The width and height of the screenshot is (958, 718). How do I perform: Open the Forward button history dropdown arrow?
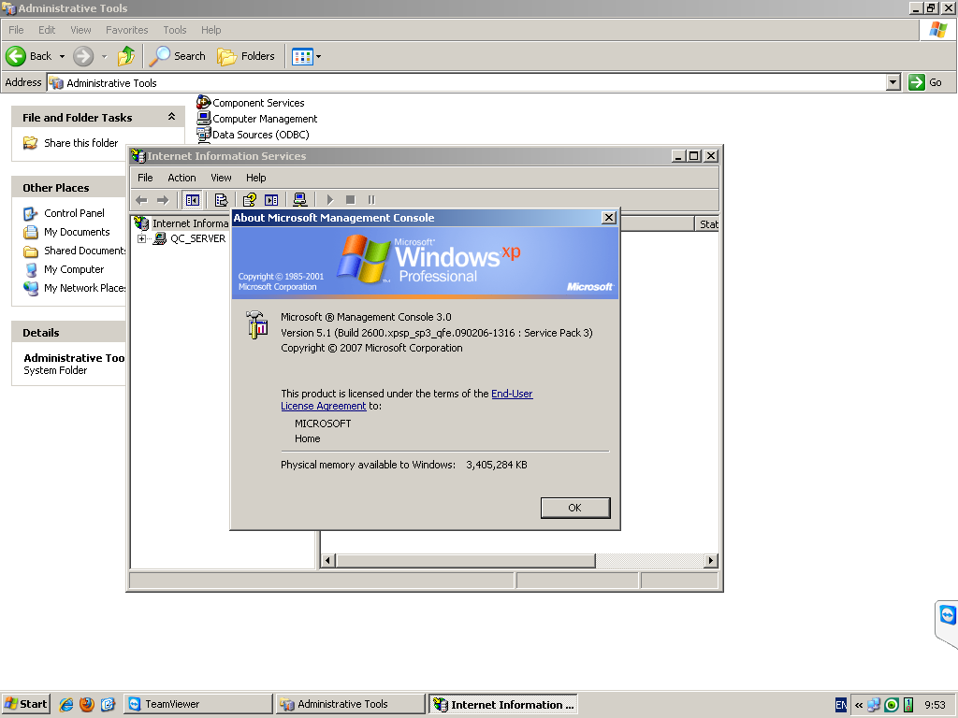pyautogui.click(x=104, y=57)
